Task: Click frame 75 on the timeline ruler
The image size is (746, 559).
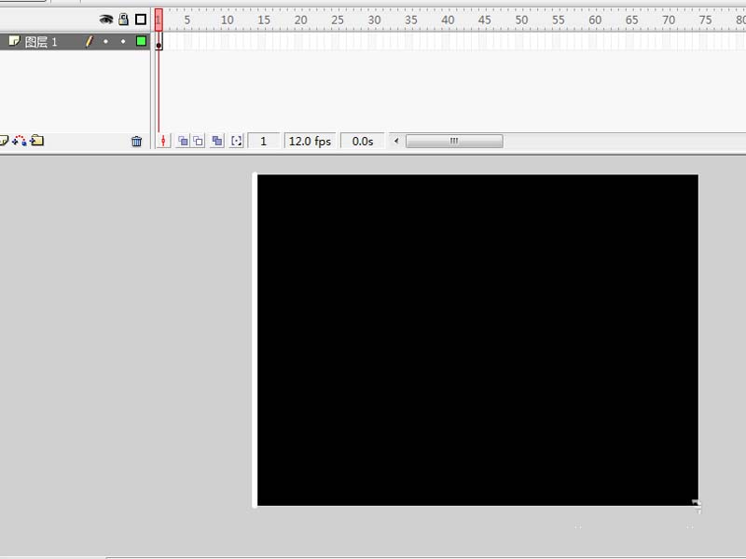Action: [x=706, y=20]
